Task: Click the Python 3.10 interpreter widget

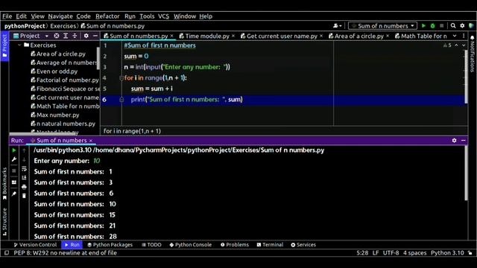Action: [x=447, y=253]
